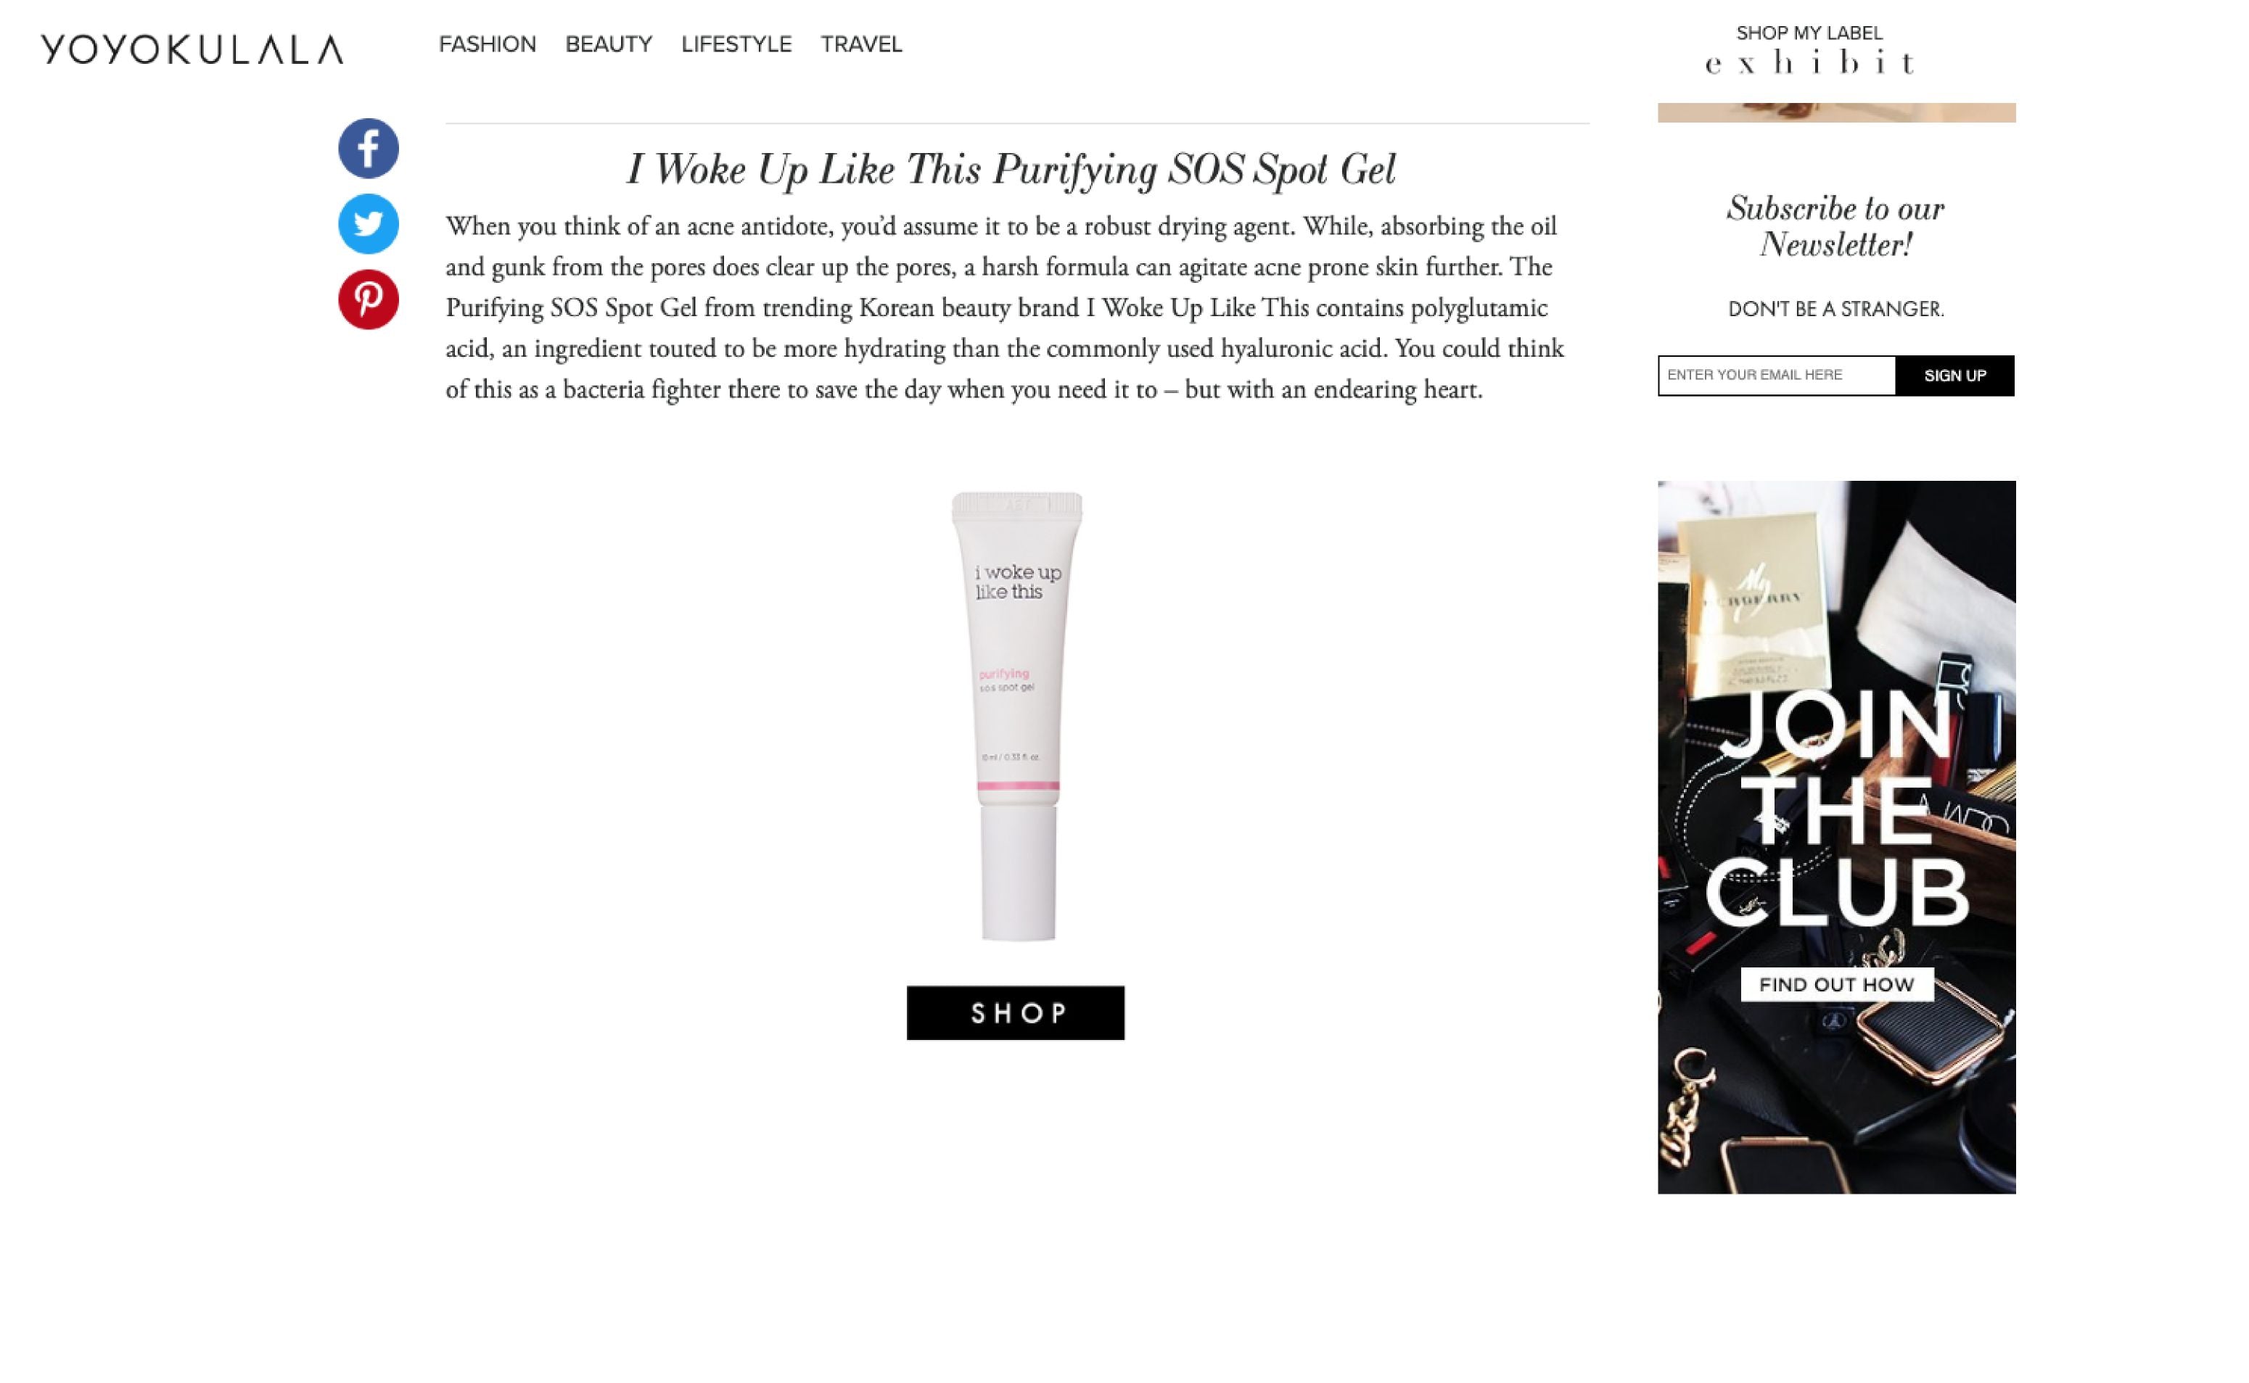Click the Purifying SOS Spot Gel heading
This screenshot has height=1383, width=2249.
(1011, 169)
